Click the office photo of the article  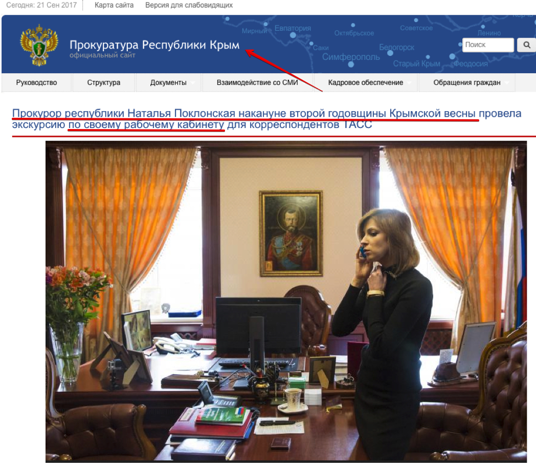pyautogui.click(x=286, y=302)
